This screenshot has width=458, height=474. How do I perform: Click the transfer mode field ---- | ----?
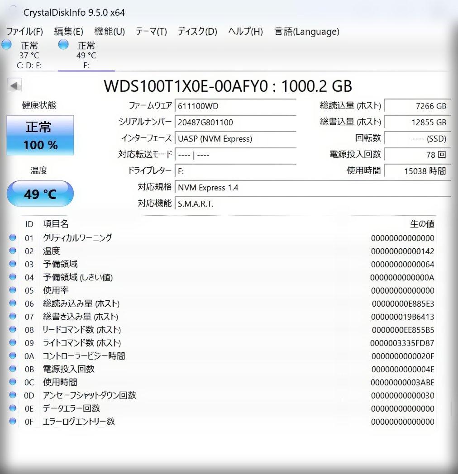[235, 155]
